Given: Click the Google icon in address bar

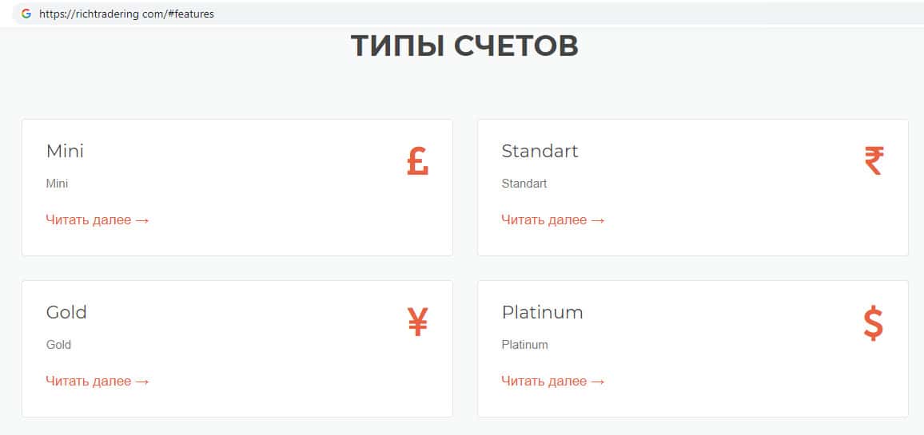Looking at the screenshot, I should coord(26,14).
